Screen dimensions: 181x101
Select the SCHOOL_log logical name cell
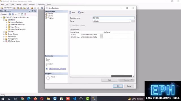coord(75,37)
